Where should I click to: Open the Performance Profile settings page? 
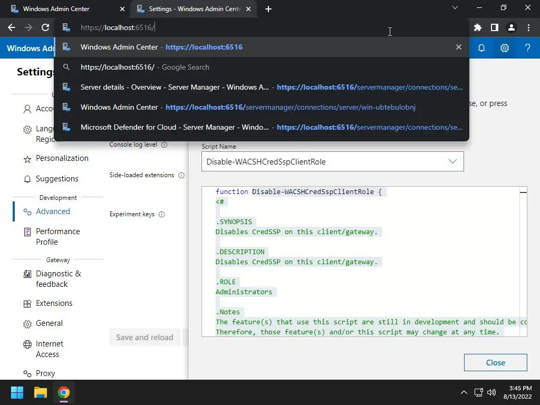tap(58, 237)
